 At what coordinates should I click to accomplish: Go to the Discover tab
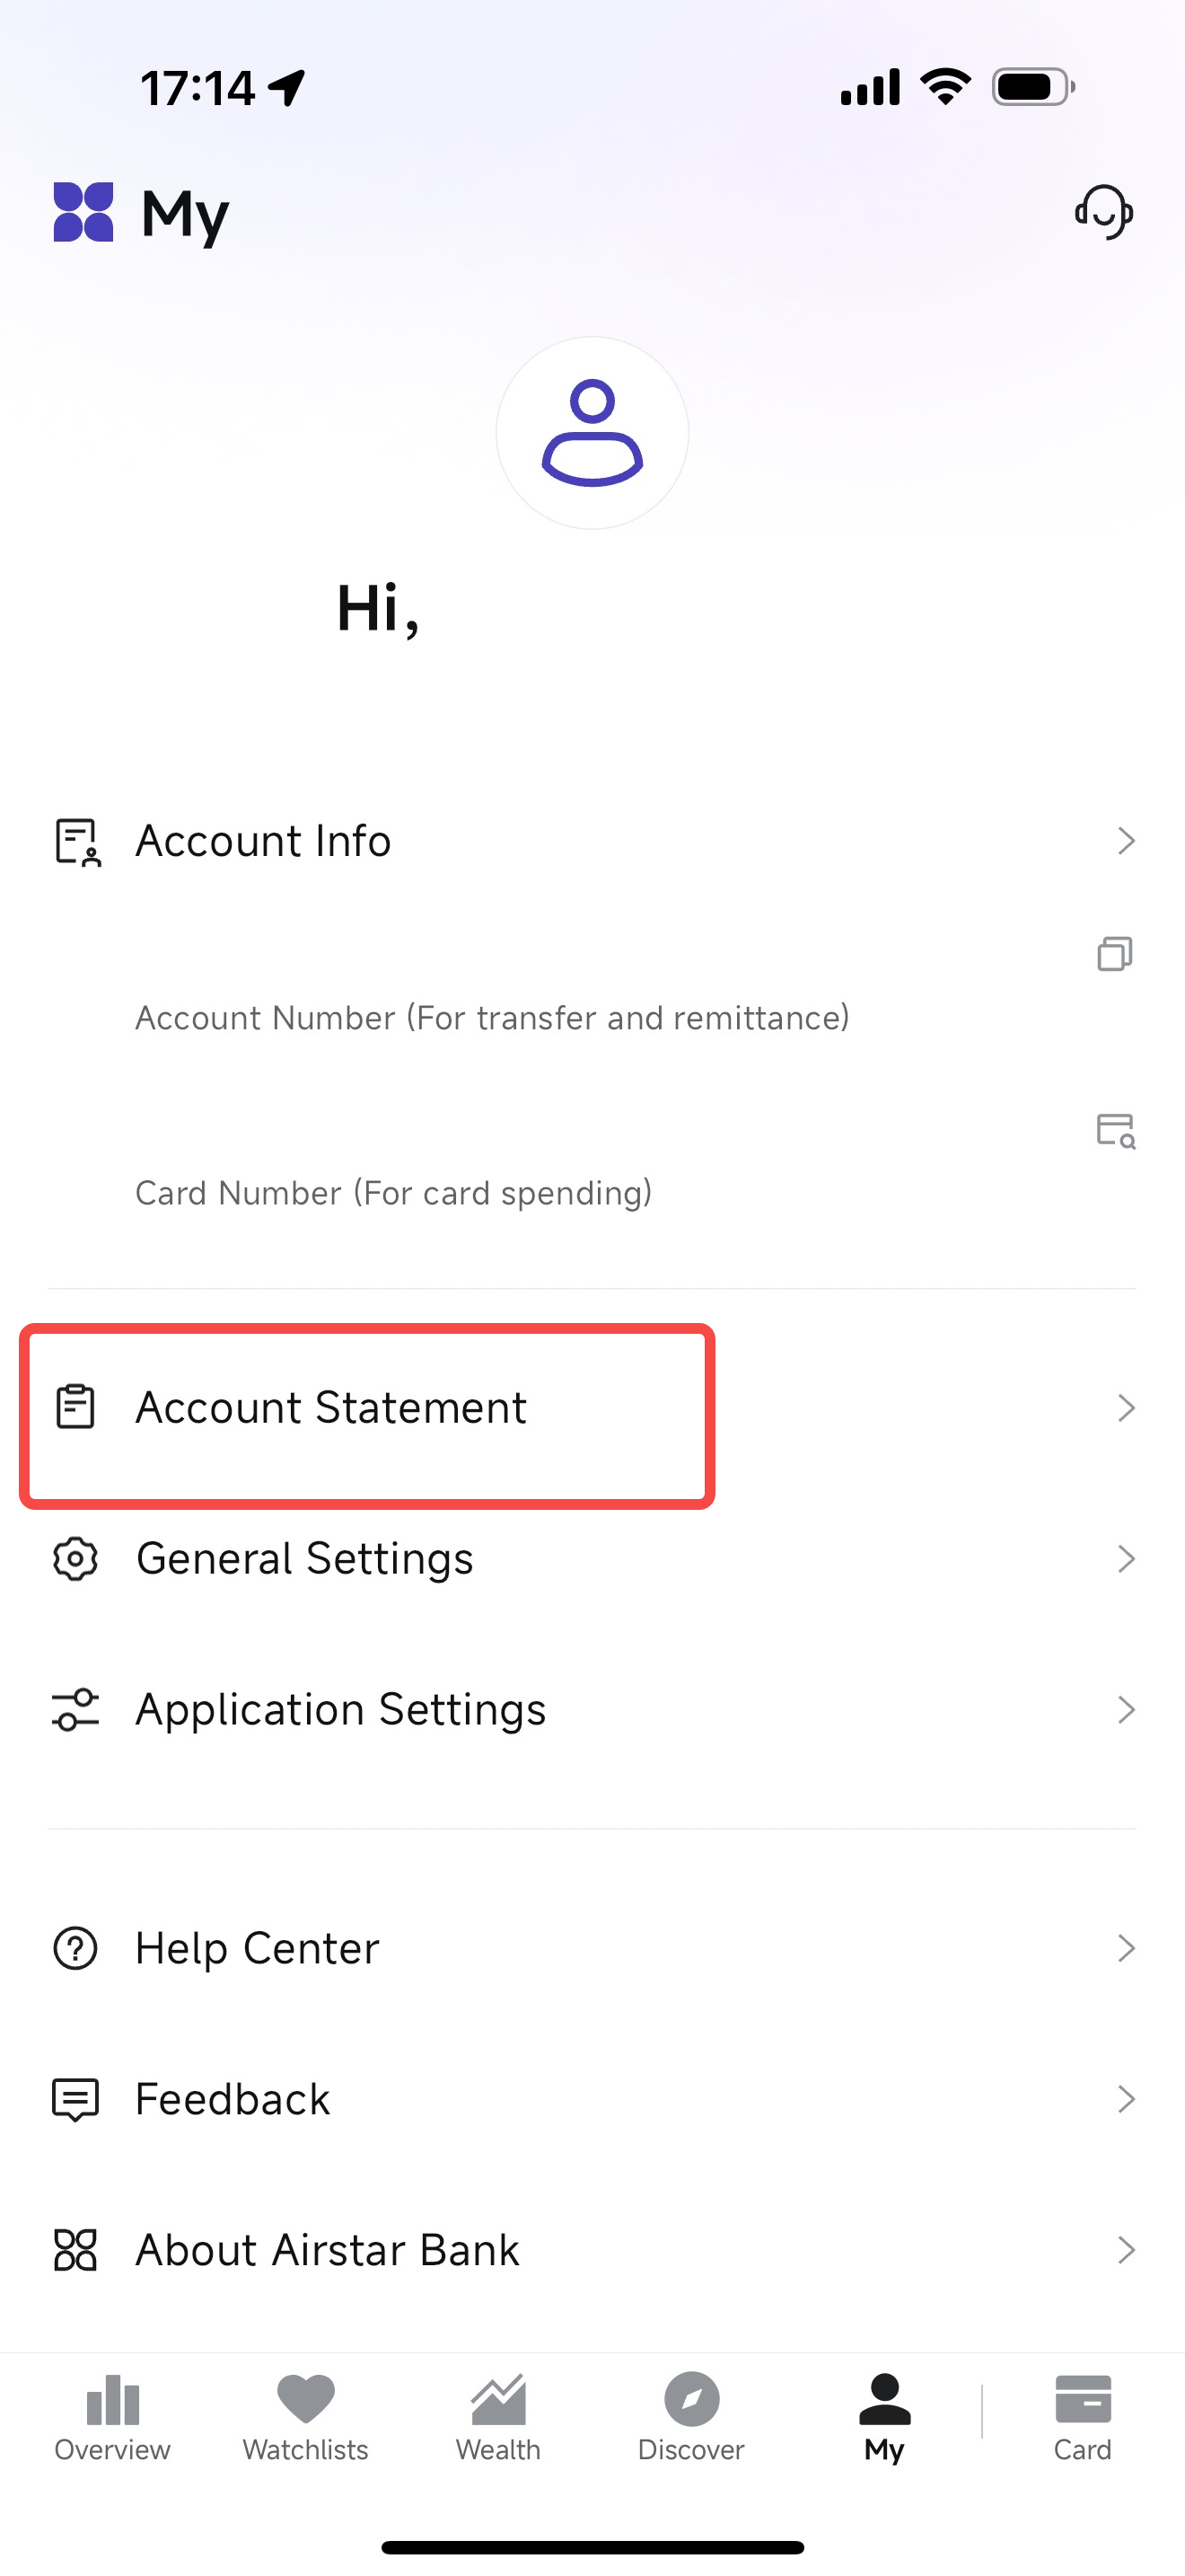pyautogui.click(x=691, y=2418)
